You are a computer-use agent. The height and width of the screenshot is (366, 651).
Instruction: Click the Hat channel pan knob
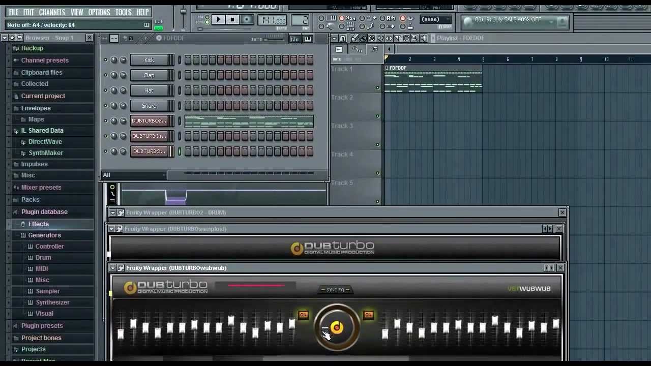pyautogui.click(x=114, y=90)
